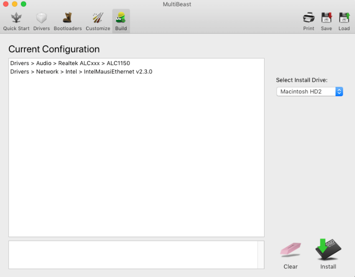Open the Drivers section
The width and height of the screenshot is (355, 277).
(x=41, y=21)
